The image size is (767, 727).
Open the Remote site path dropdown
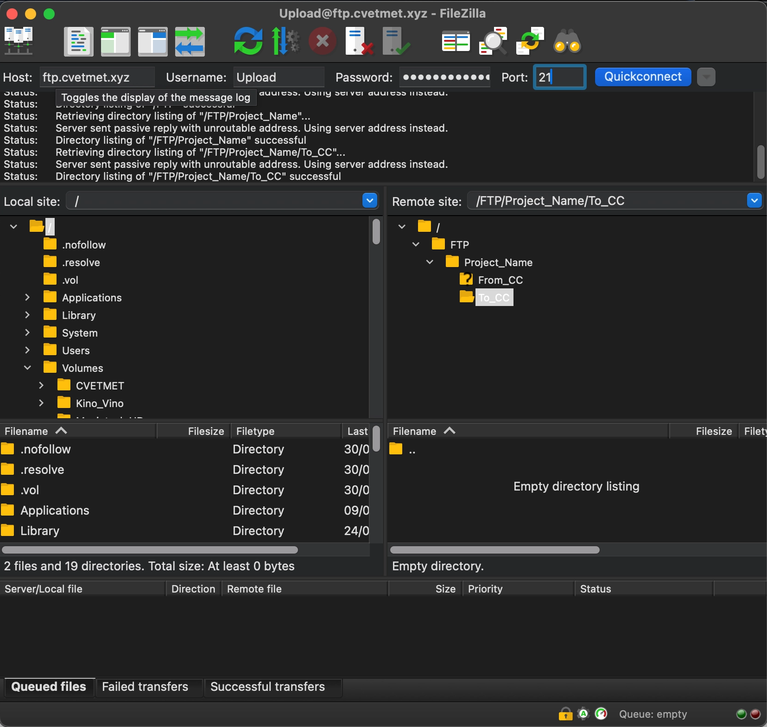tap(754, 201)
